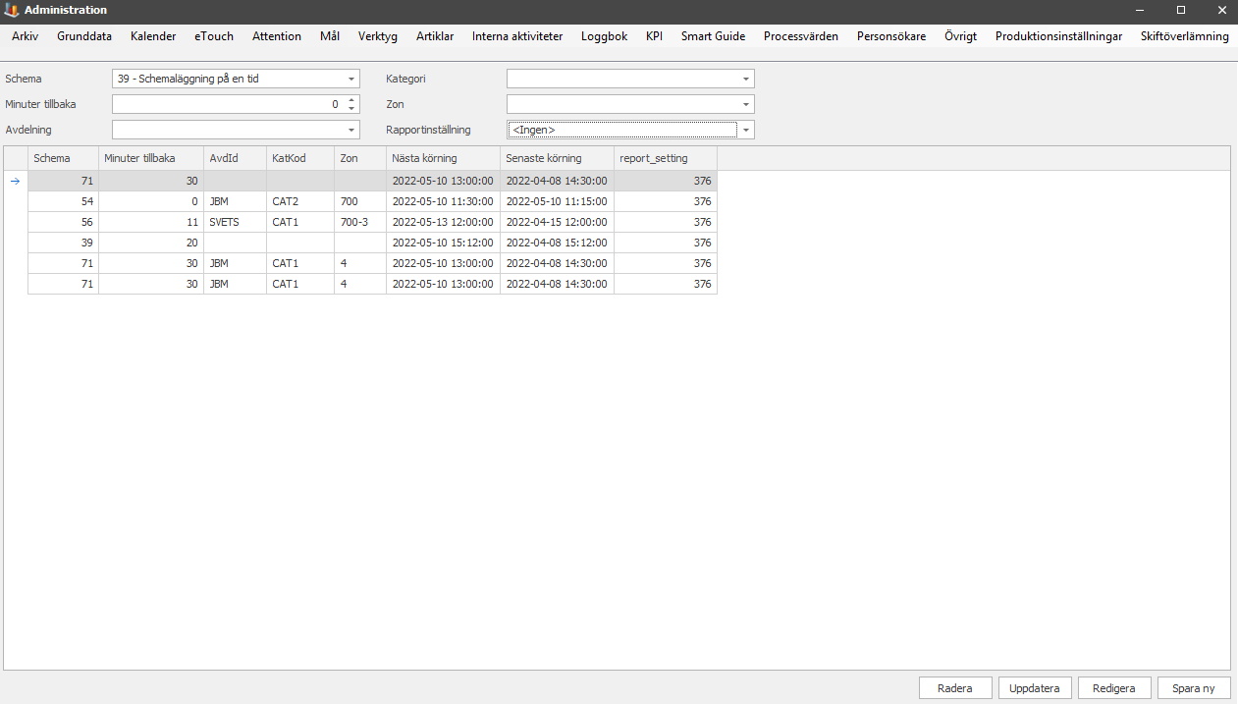This screenshot has height=704, width=1238.
Task: Open the Kategori dropdown list
Action: click(746, 80)
